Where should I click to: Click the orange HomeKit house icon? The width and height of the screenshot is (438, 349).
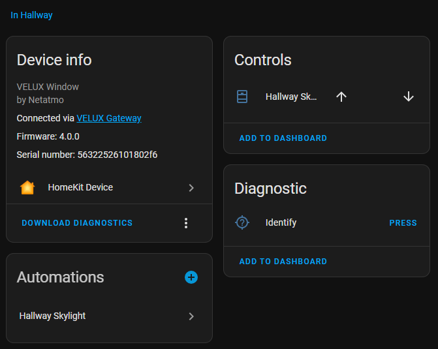27,187
